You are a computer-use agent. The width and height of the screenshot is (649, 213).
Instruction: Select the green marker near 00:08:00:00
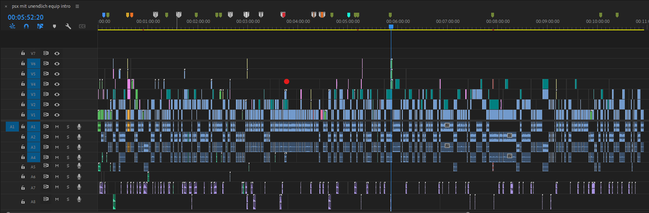492,15
